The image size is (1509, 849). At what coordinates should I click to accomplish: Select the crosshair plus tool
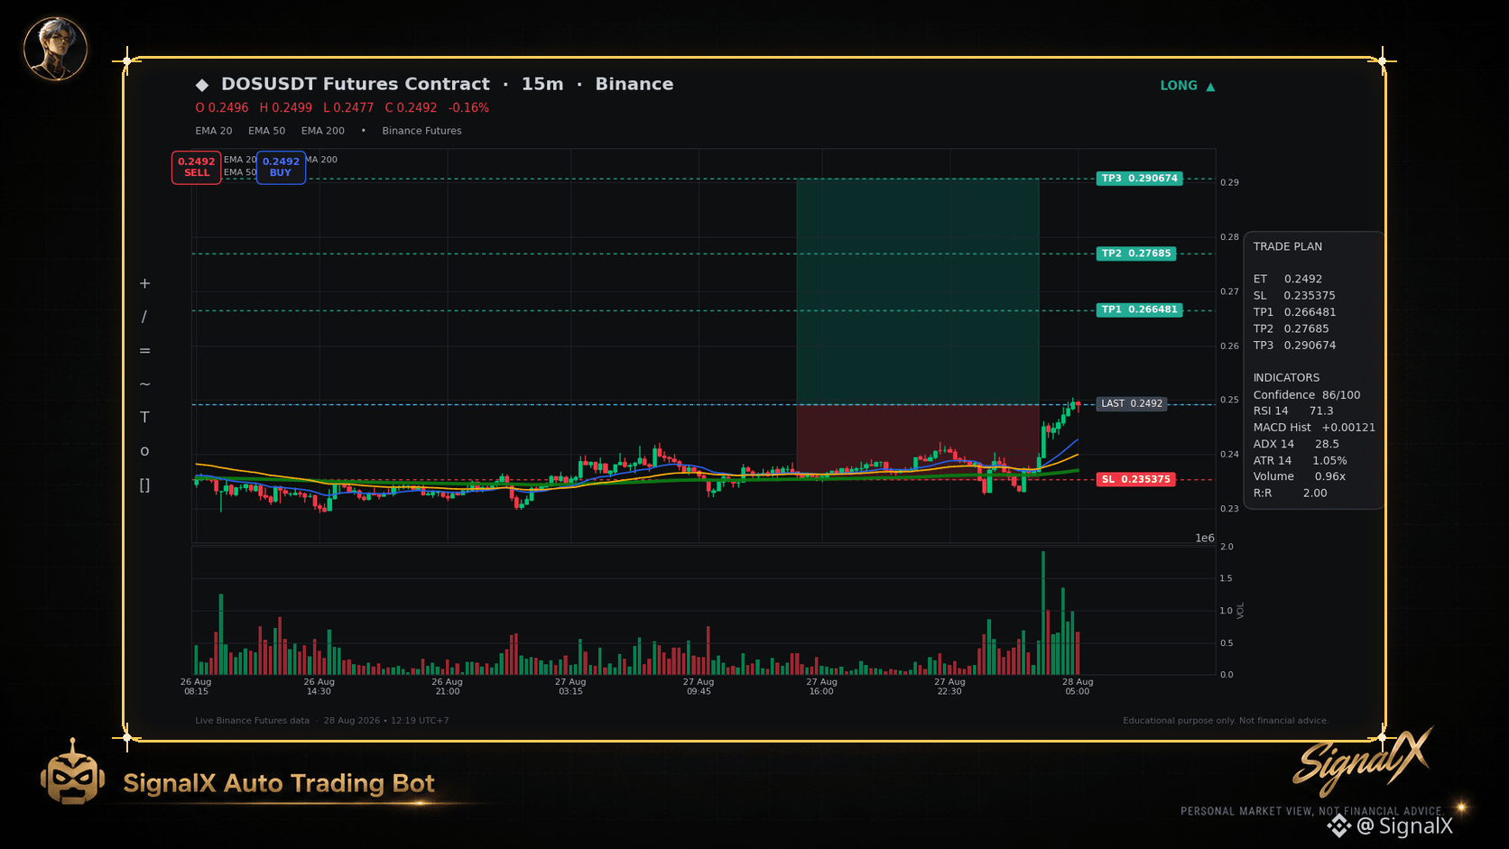[x=144, y=283]
